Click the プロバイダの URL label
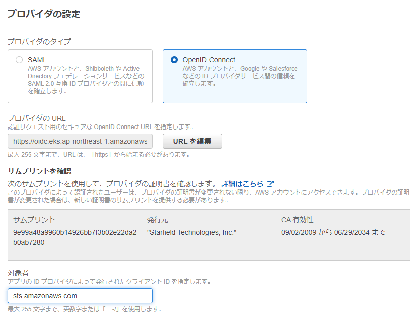 [x=37, y=118]
